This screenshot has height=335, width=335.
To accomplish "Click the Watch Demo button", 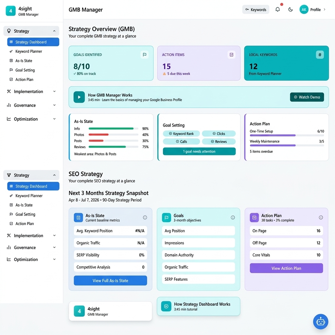I will pos(307,97).
